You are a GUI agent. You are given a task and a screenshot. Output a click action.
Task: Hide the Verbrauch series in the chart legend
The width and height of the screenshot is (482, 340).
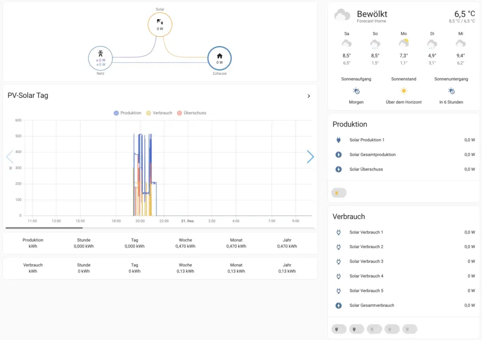[x=159, y=113]
